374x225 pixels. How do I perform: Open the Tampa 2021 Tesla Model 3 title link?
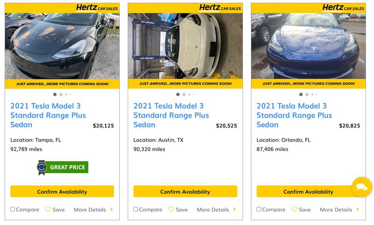pyautogui.click(x=48, y=115)
